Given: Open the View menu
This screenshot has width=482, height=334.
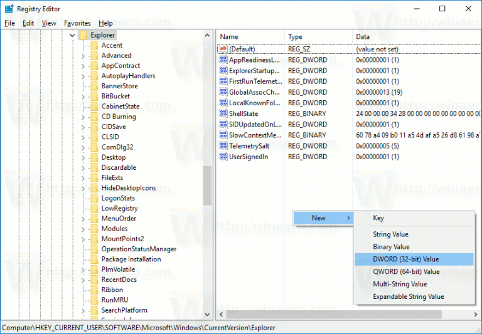Looking at the screenshot, I should (x=49, y=23).
